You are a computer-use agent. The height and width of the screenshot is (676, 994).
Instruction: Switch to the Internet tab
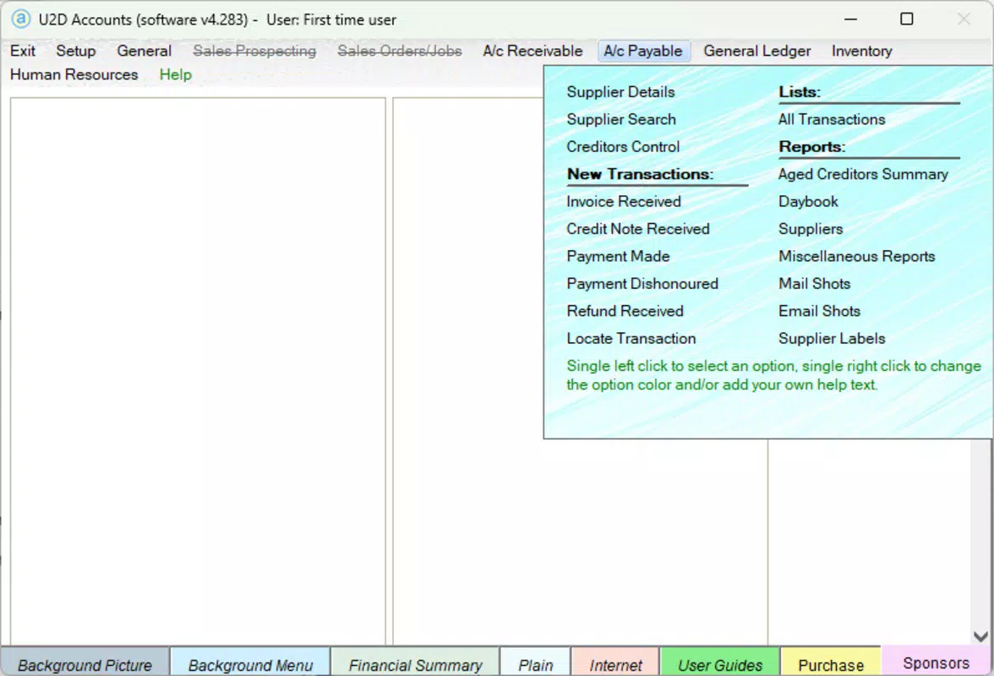615,664
